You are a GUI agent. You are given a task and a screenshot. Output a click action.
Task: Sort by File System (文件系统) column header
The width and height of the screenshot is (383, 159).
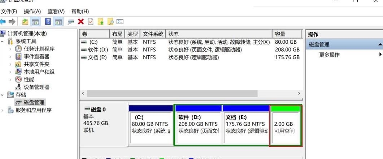tap(153, 34)
